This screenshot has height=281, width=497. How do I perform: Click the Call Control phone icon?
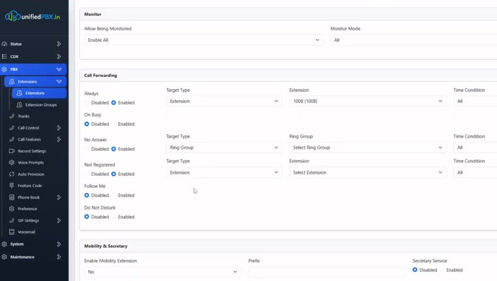point(12,128)
